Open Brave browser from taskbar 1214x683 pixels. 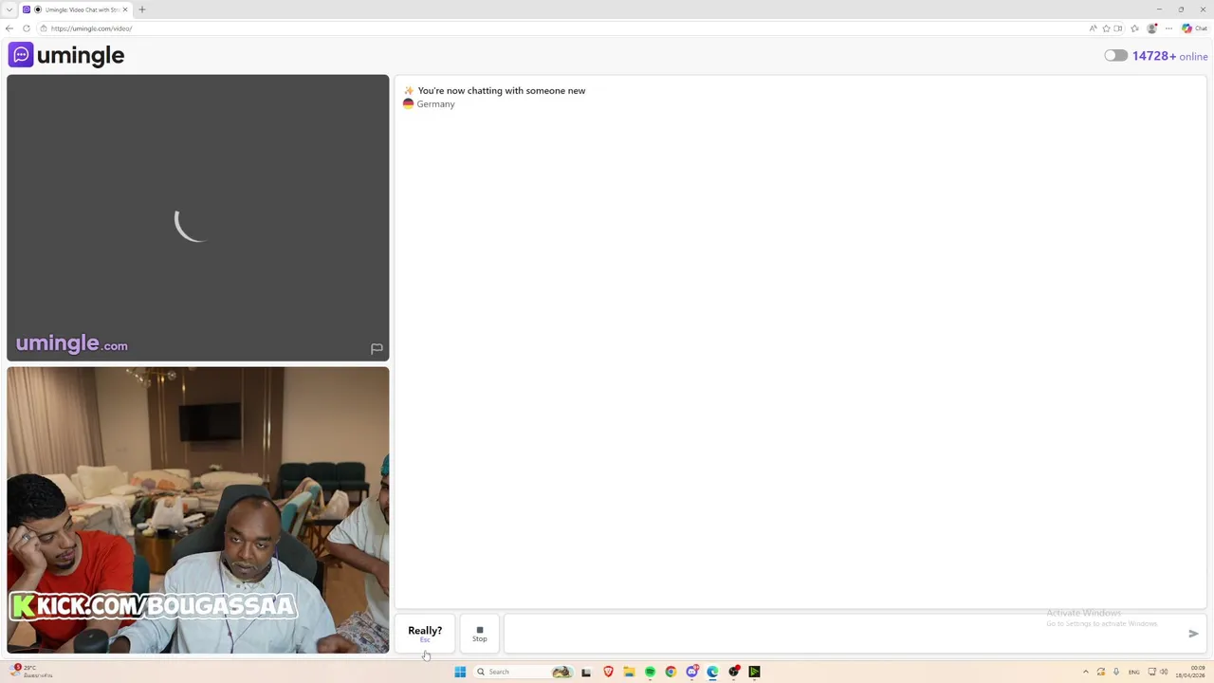point(608,672)
